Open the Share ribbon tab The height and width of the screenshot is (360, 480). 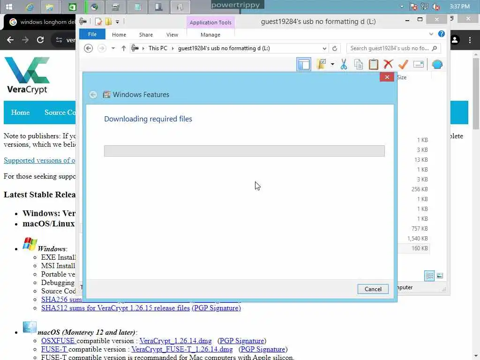pos(146,35)
